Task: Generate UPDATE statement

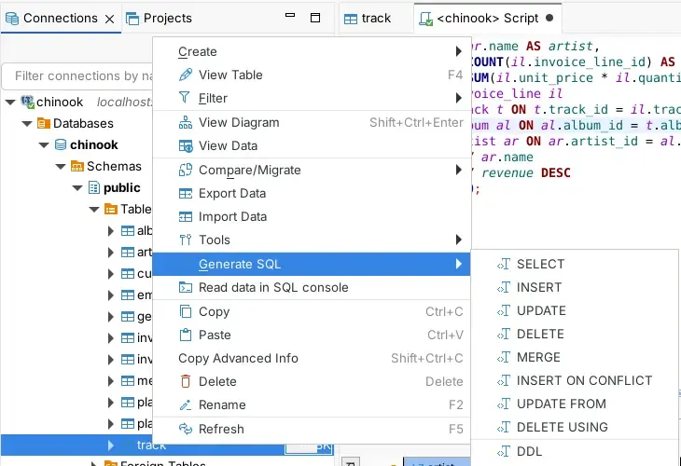Action: tap(575, 310)
